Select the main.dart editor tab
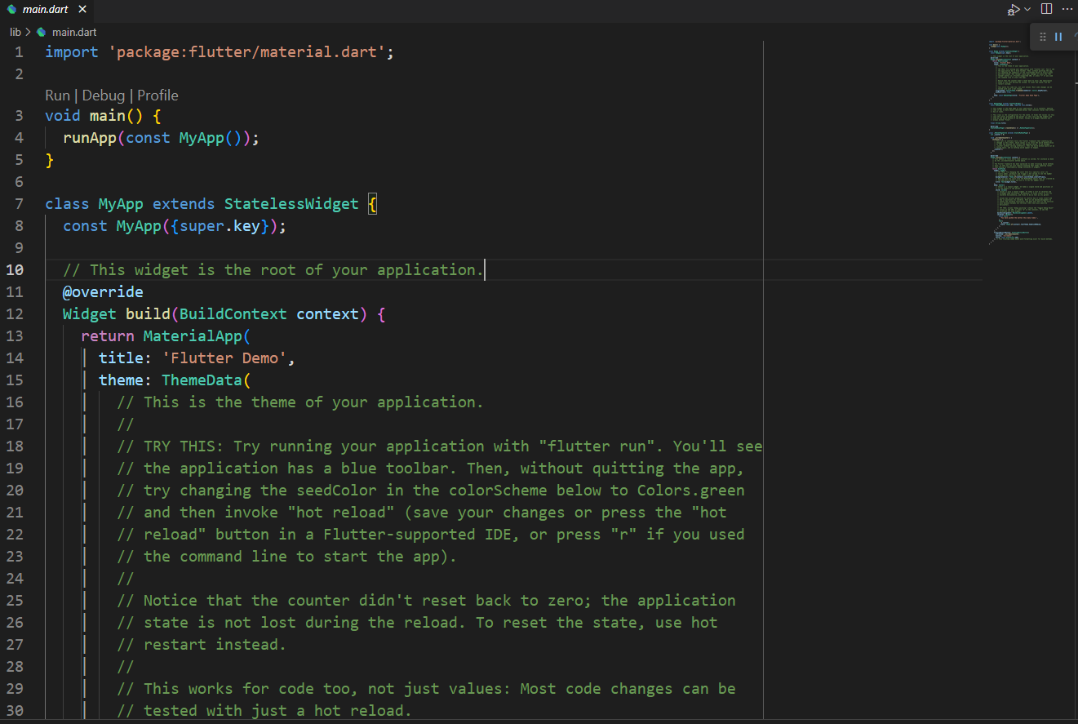 click(x=38, y=9)
